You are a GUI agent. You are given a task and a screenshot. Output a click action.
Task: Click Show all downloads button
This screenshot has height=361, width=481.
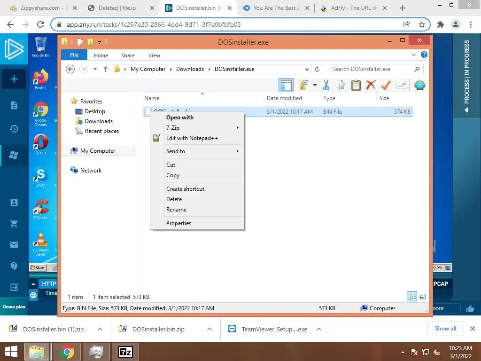point(445,329)
